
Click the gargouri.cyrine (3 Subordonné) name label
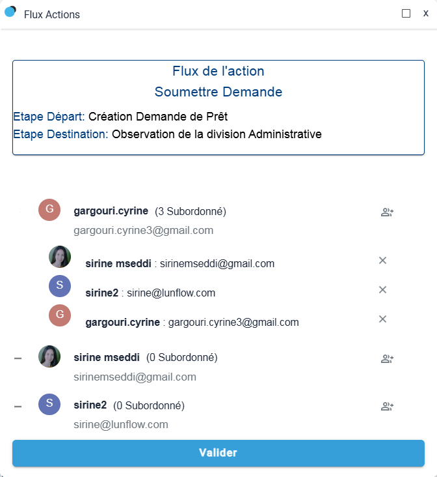click(111, 211)
